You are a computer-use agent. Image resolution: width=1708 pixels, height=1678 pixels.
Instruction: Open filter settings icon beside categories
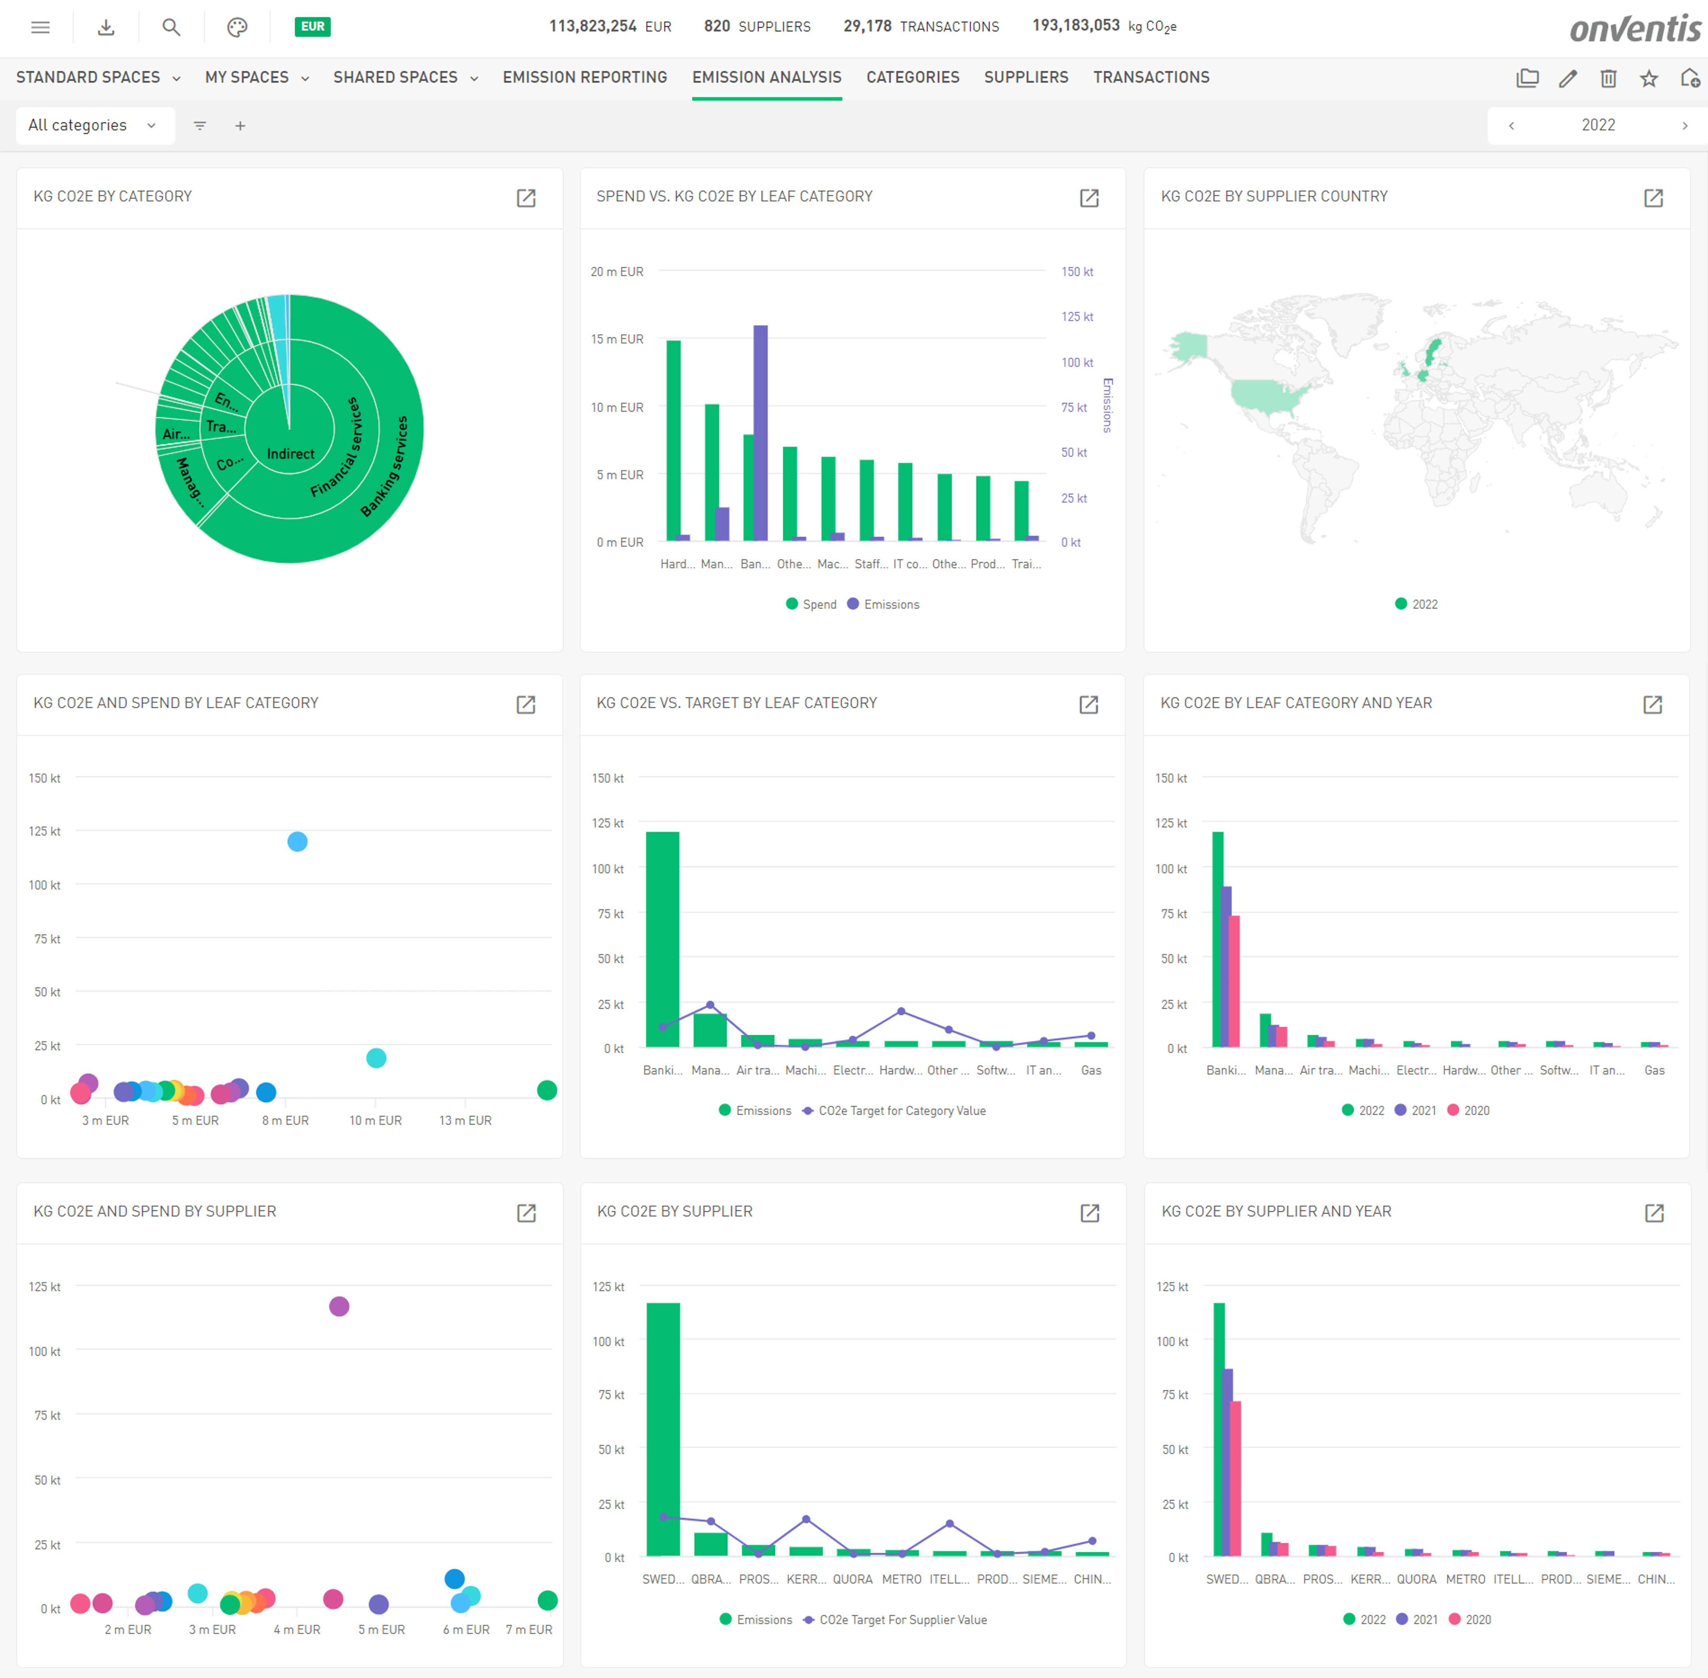pos(200,126)
